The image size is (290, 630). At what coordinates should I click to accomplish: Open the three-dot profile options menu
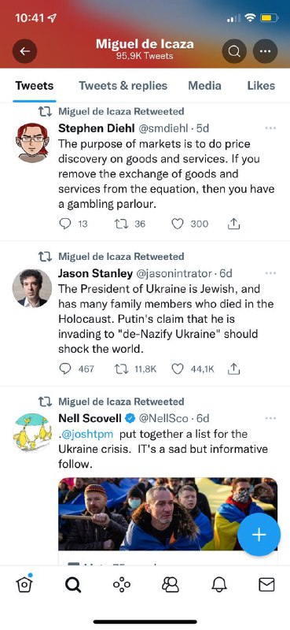point(265,51)
